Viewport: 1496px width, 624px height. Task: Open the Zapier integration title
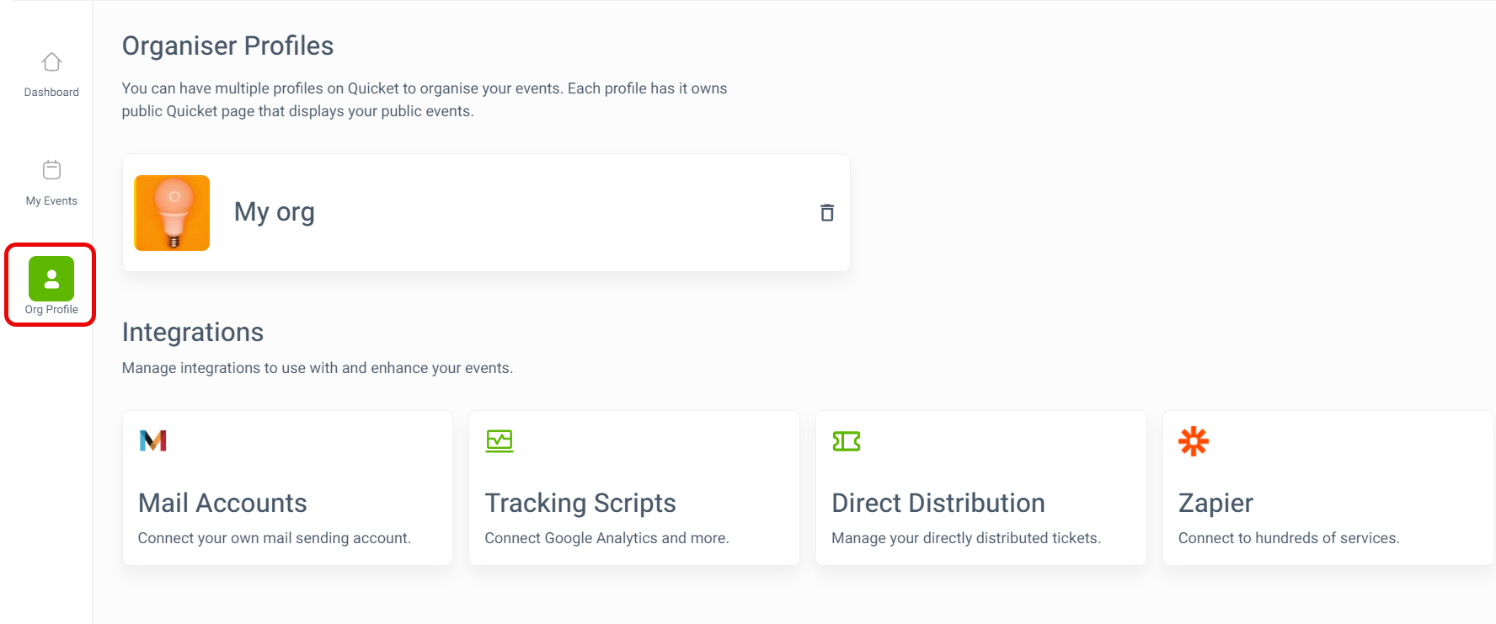[x=1215, y=503]
